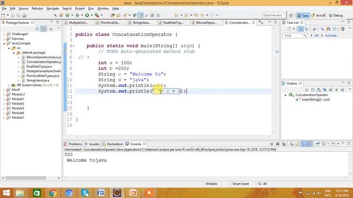The width and height of the screenshot is (353, 198).
Task: Click Activate... link in Task List
Action: tap(331, 36)
